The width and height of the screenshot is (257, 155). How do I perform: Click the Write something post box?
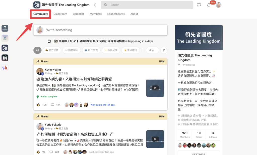click(x=100, y=30)
